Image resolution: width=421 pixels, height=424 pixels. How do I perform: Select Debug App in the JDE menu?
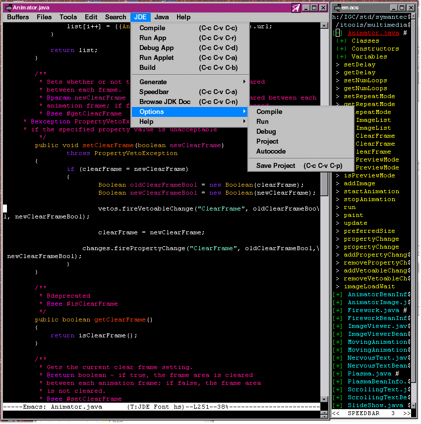(156, 48)
